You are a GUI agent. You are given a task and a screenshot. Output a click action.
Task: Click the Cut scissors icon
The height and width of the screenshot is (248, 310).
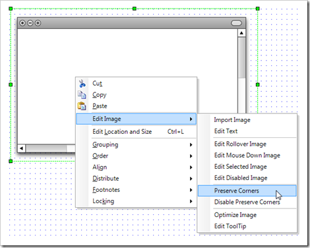(x=82, y=84)
